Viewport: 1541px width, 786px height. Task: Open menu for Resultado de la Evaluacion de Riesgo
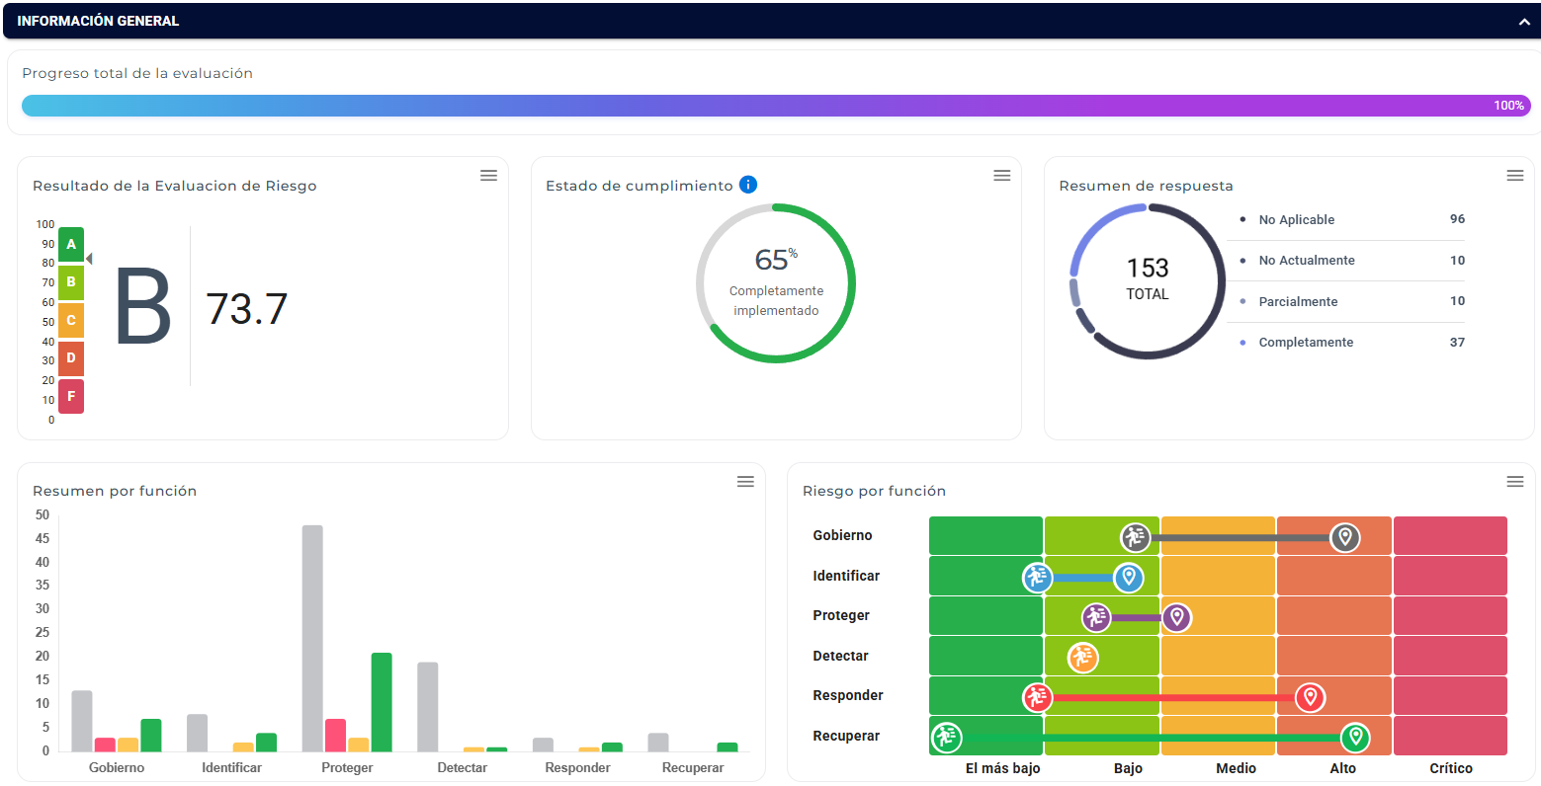click(488, 176)
